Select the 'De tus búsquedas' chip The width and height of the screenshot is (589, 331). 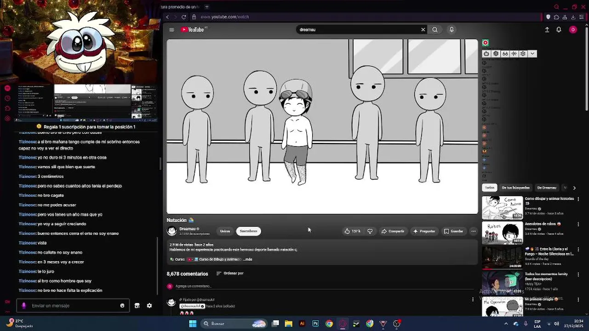point(515,188)
